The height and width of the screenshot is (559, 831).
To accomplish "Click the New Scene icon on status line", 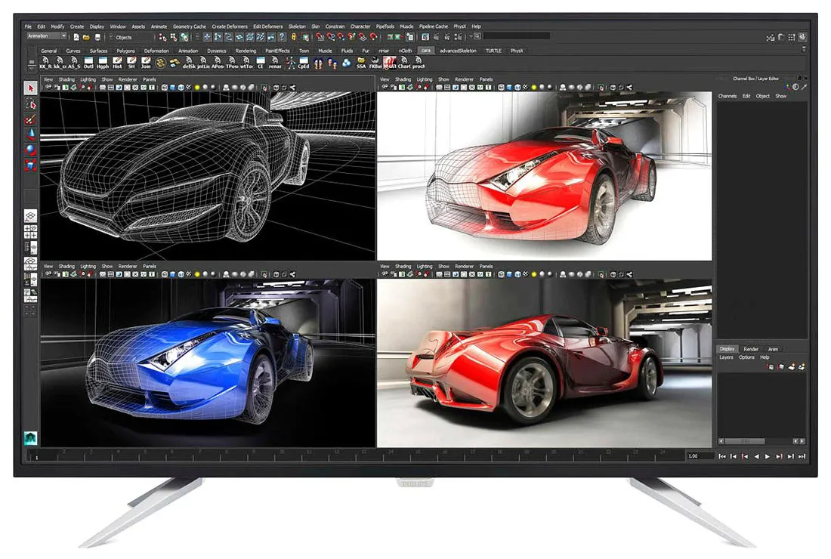I will pos(76,37).
